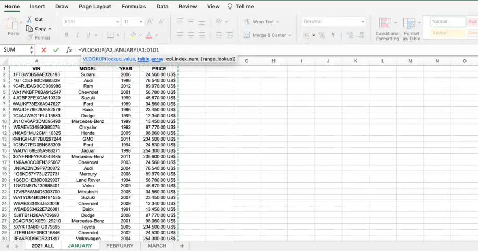
Task: Add a new sheet with plus
Action: tap(182, 246)
